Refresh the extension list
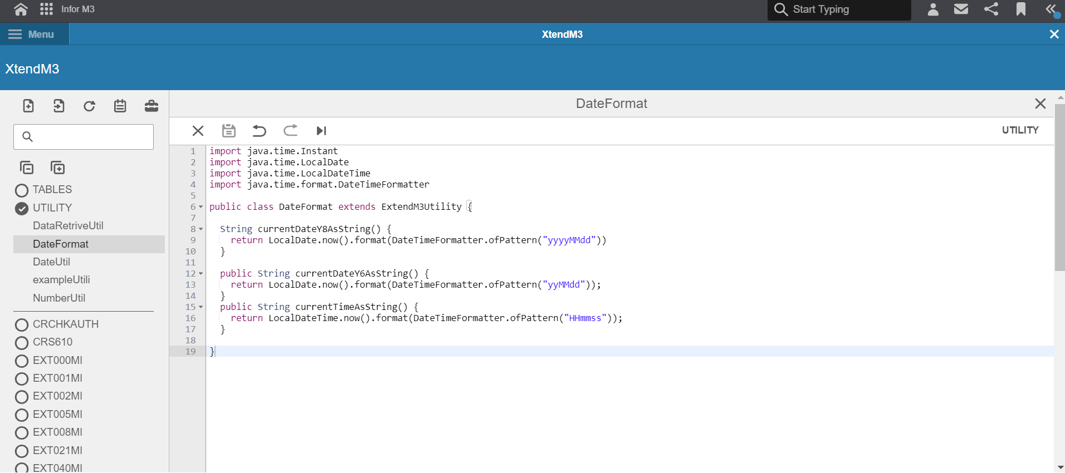Viewport: 1065px width, 473px height. tap(89, 106)
